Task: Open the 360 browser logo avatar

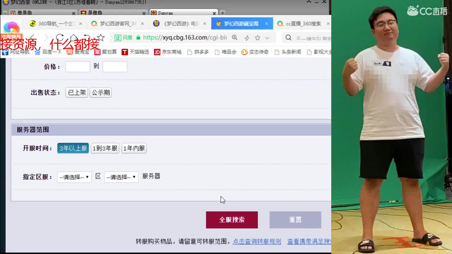Action: coord(11,28)
